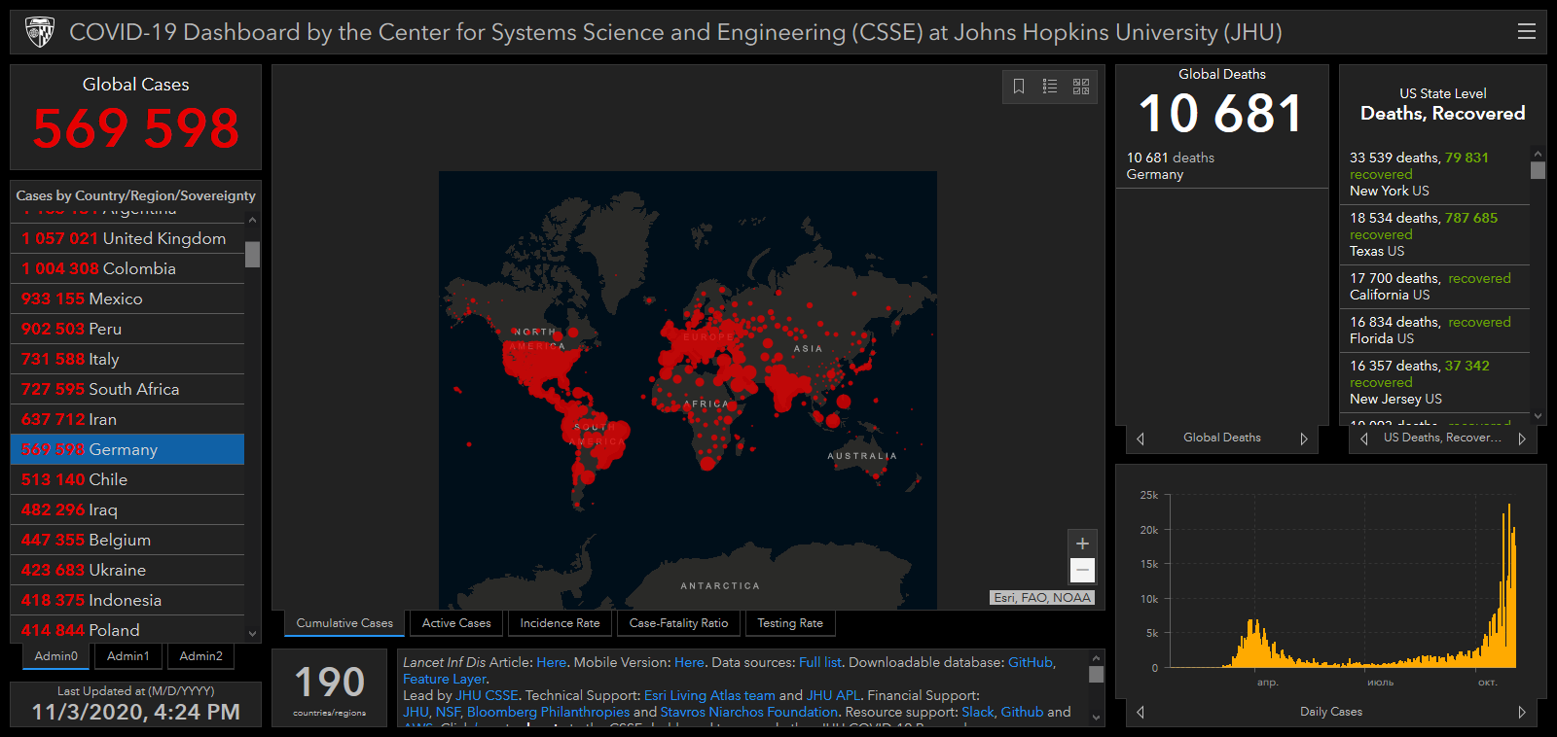Click the Germany deaths entry
The image size is (1557, 737).
(x=1221, y=166)
